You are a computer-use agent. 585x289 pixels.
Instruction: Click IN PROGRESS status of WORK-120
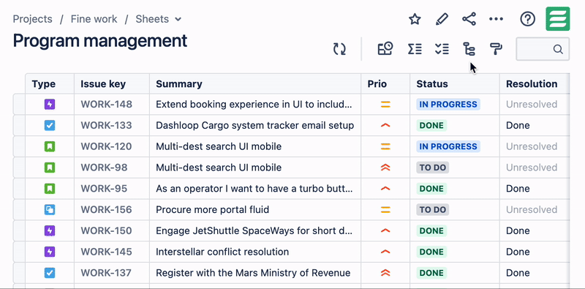[448, 146]
